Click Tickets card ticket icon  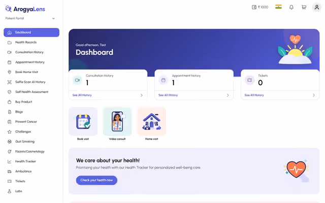[249, 80]
